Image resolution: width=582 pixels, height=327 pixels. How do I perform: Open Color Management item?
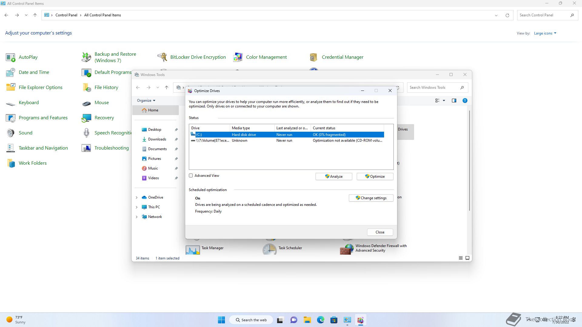pos(260,57)
